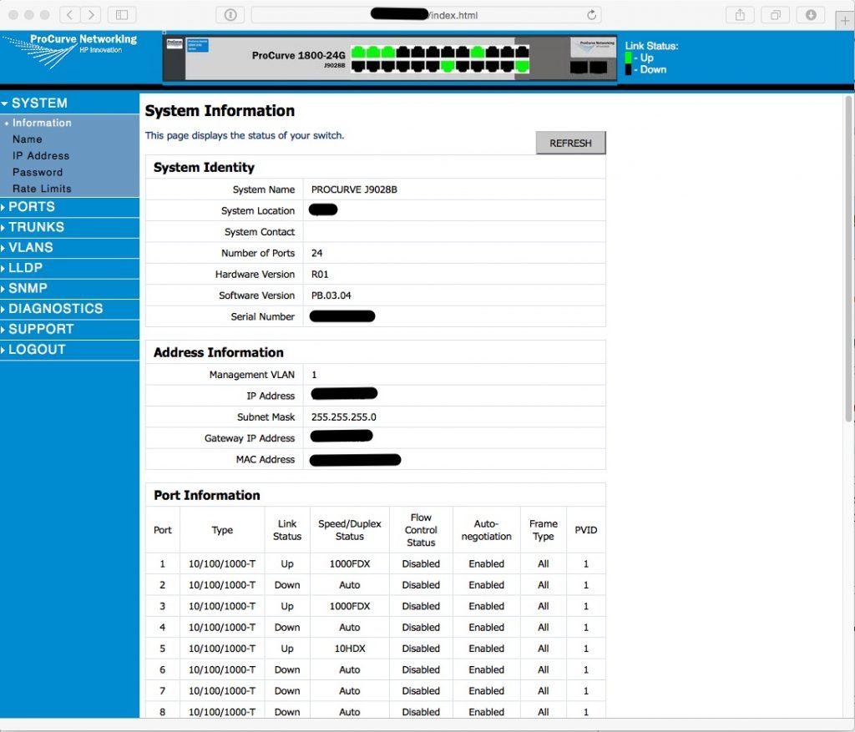Open the Safari downloads list

(811, 15)
